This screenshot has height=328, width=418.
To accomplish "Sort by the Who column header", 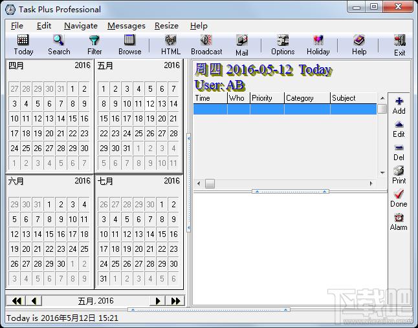I will point(239,98).
